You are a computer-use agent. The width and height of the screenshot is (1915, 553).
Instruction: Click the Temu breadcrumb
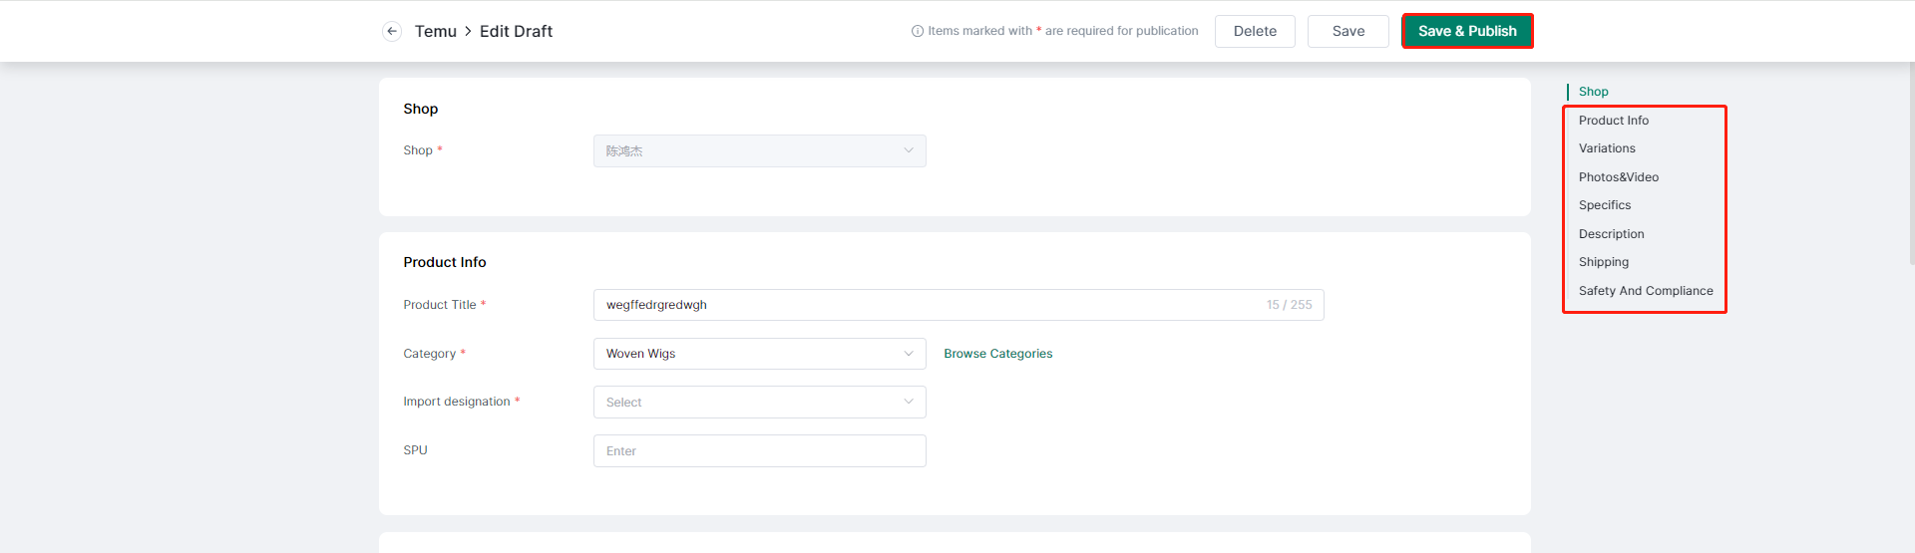pos(436,31)
